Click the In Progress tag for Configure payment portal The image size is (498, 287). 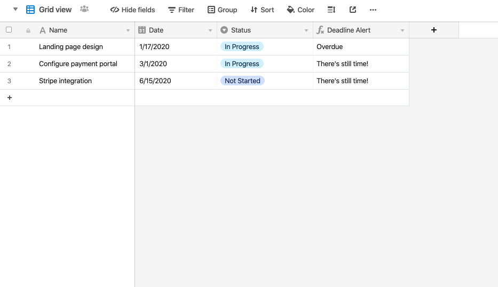coord(242,64)
